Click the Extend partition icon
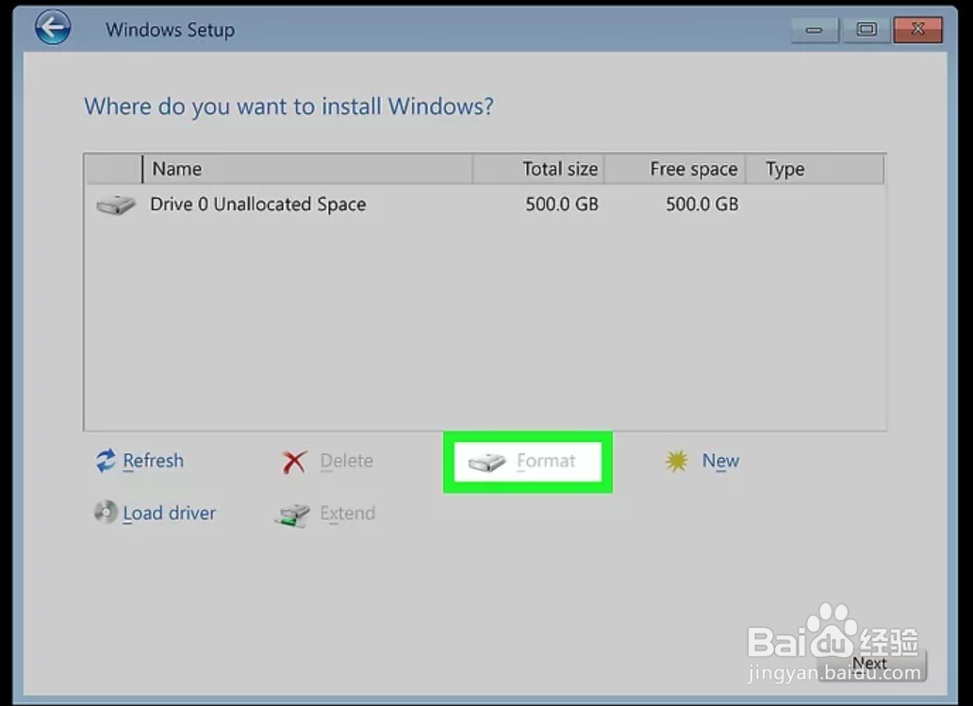The image size is (973, 706). [x=292, y=515]
